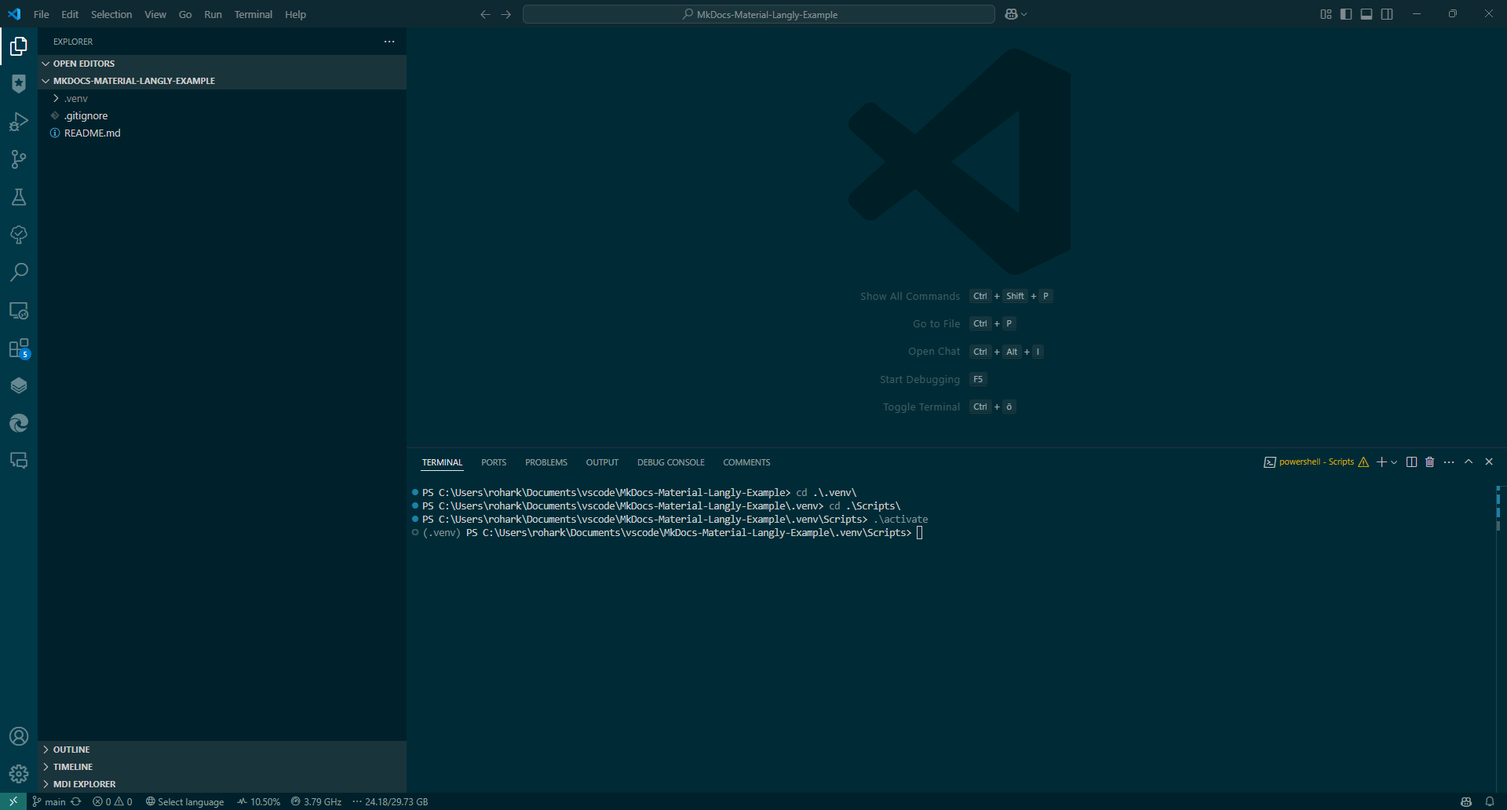
Task: Create a new terminal with plus icon
Action: pyautogui.click(x=1381, y=462)
